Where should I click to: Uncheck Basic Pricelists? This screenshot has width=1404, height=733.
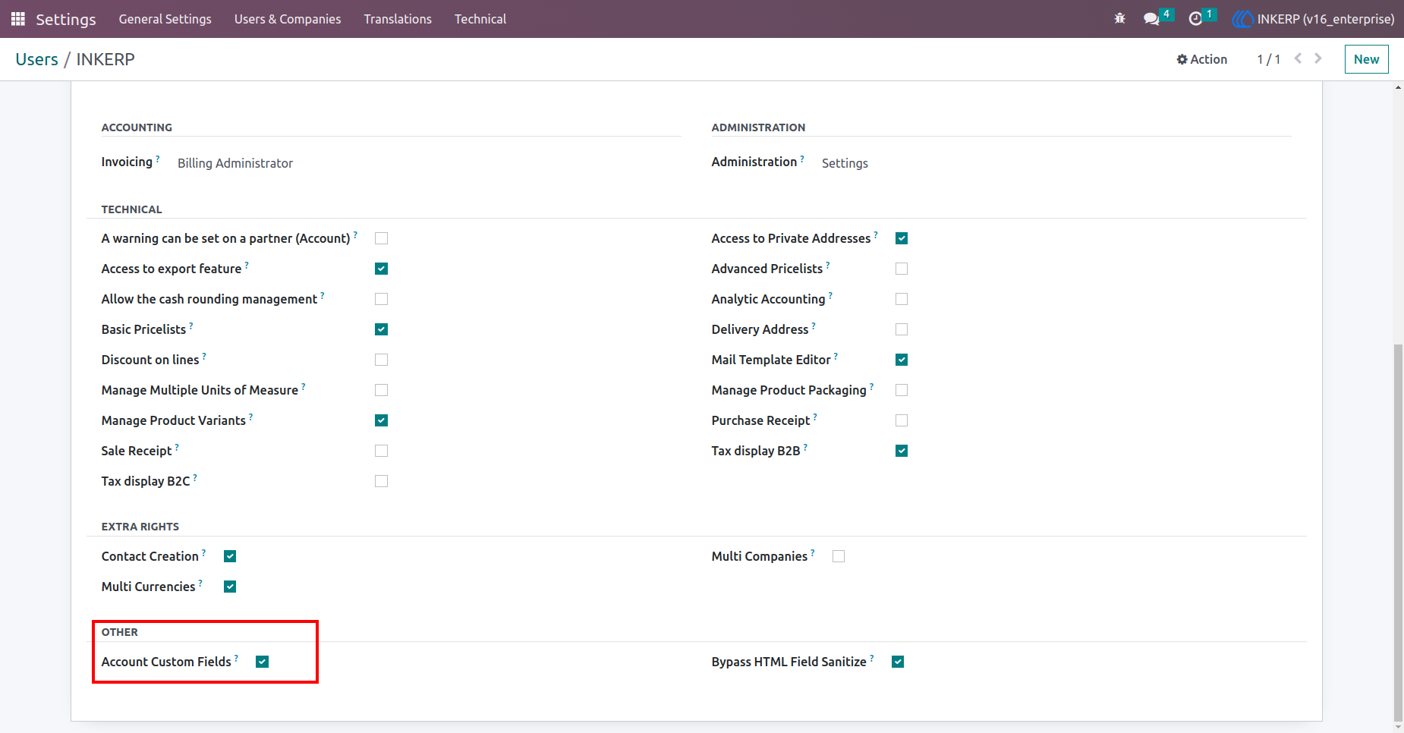tap(382, 329)
